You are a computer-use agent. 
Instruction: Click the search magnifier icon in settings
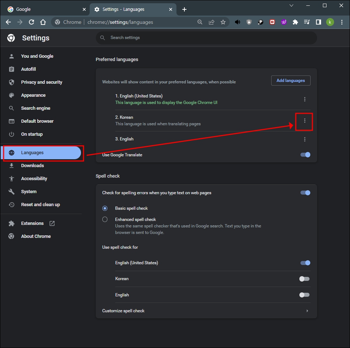[x=102, y=38]
